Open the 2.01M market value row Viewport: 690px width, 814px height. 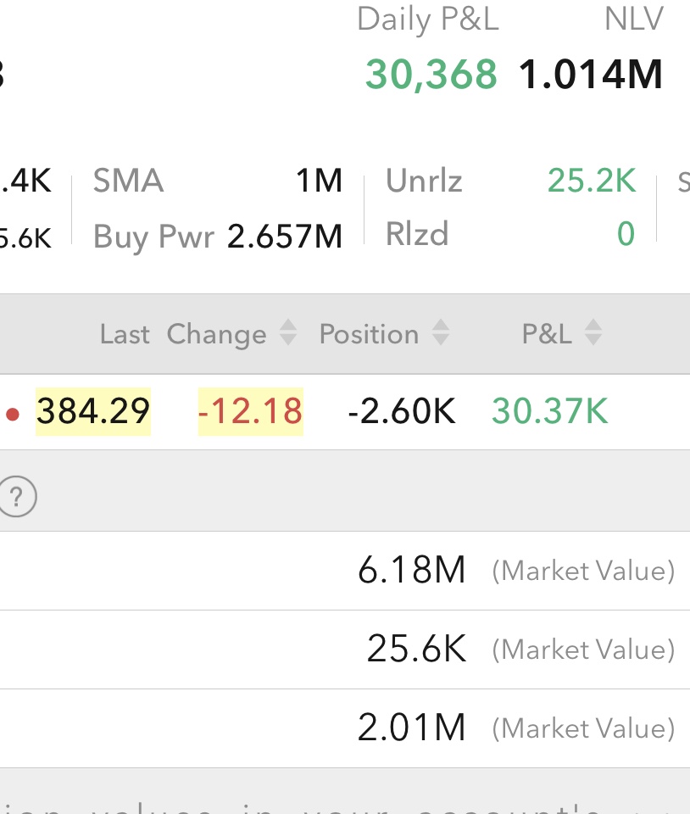(x=412, y=728)
